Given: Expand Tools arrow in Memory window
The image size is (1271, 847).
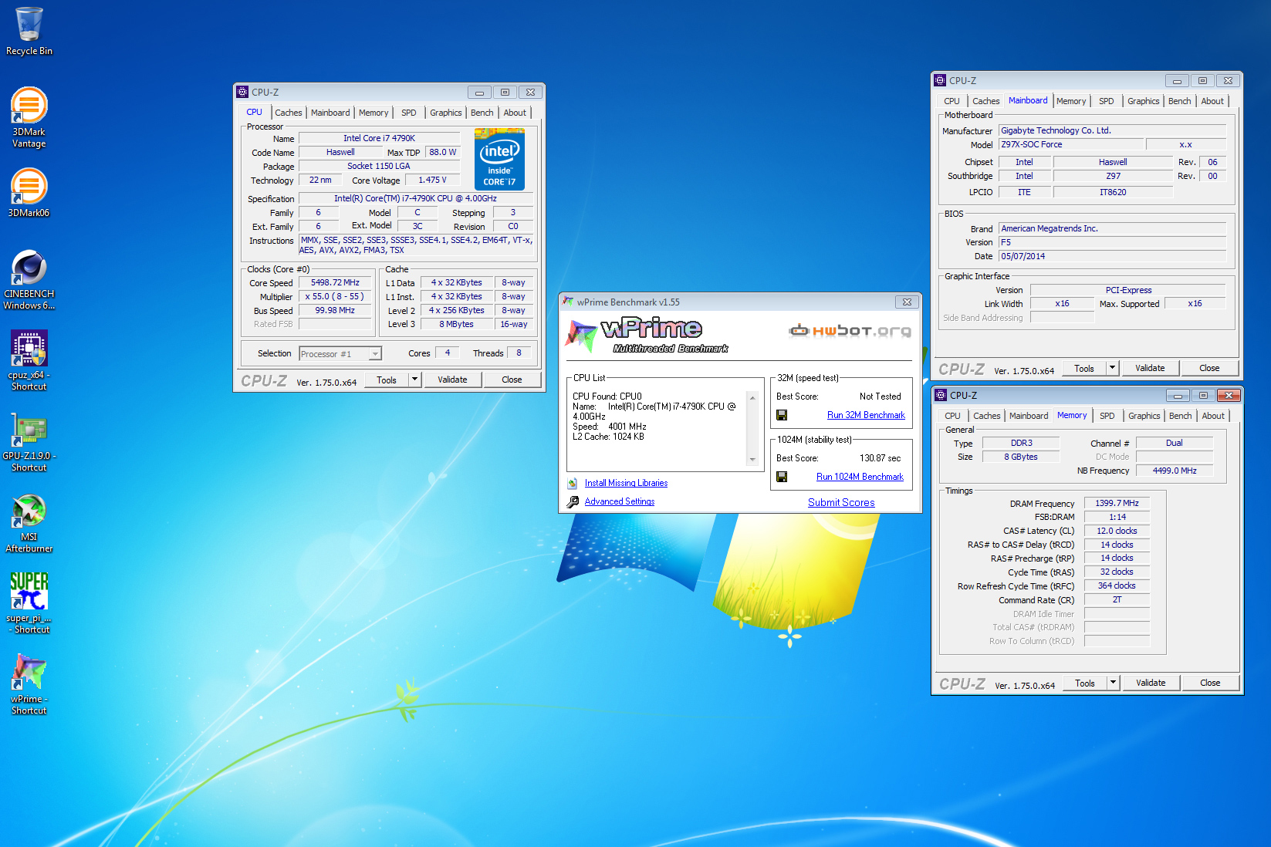Looking at the screenshot, I should [x=1114, y=683].
